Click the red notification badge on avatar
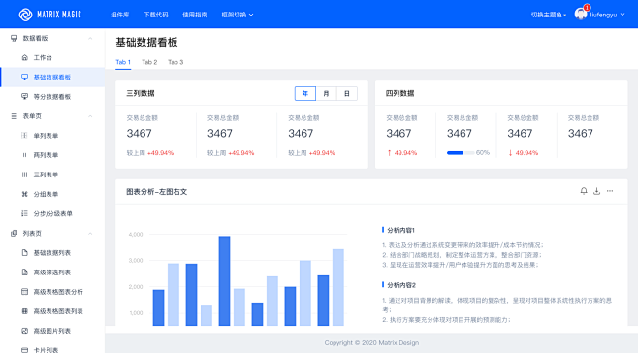638x353 pixels. (x=587, y=8)
